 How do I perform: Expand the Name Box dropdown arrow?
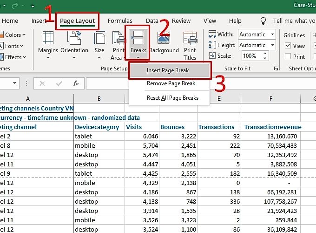click(x=14, y=83)
